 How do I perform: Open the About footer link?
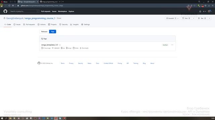[x=152, y=63]
